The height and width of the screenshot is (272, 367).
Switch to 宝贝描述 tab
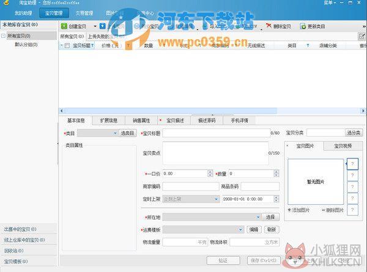[174, 120]
